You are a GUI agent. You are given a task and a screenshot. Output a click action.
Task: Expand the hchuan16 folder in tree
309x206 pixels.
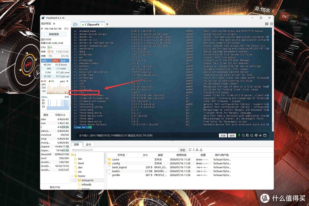(x=76, y=181)
